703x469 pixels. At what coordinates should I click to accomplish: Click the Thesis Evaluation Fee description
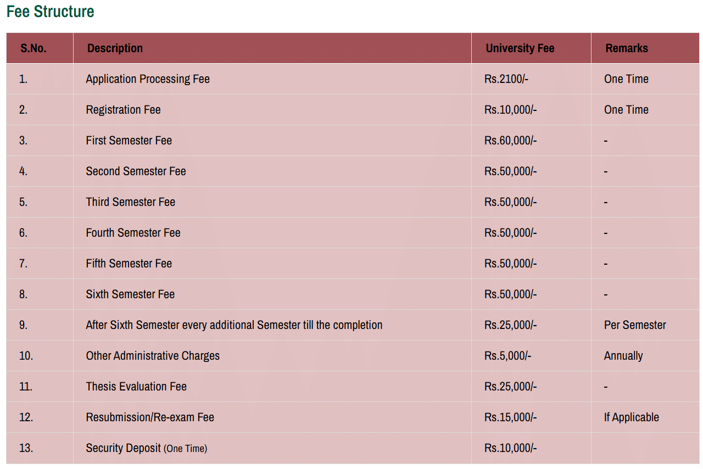tap(136, 387)
